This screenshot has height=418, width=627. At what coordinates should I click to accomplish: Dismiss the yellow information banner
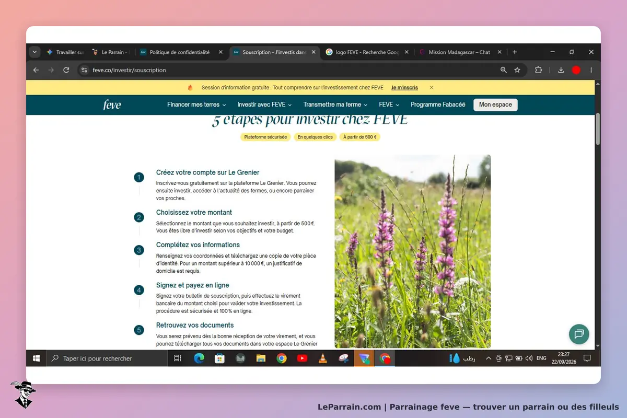(x=431, y=88)
